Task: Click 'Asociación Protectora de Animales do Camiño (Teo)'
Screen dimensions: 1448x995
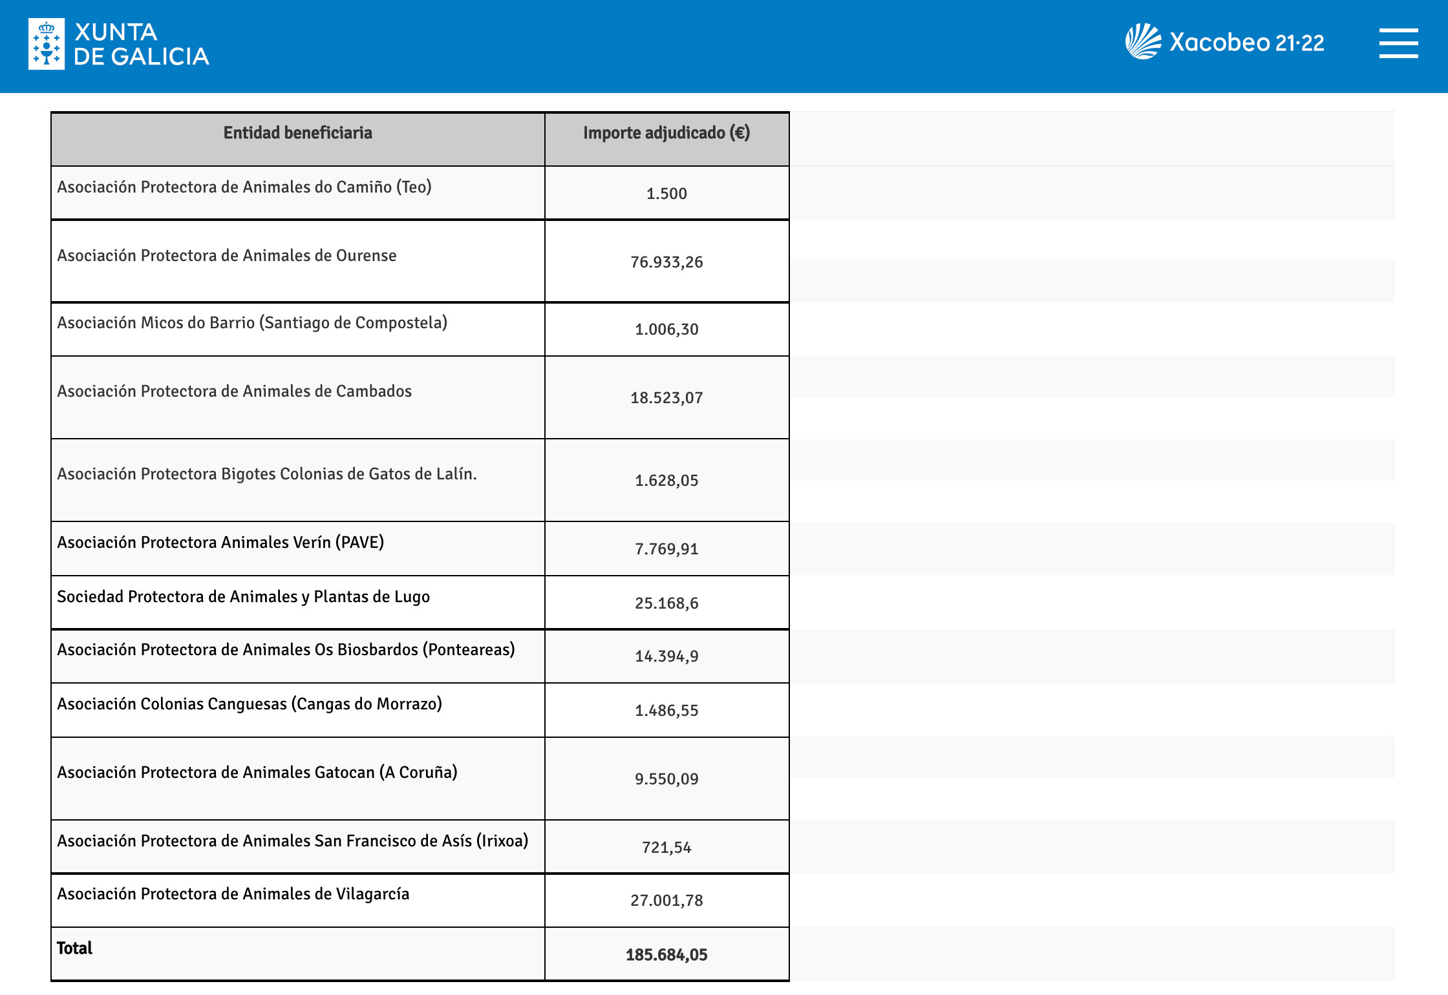Action: 244,187
